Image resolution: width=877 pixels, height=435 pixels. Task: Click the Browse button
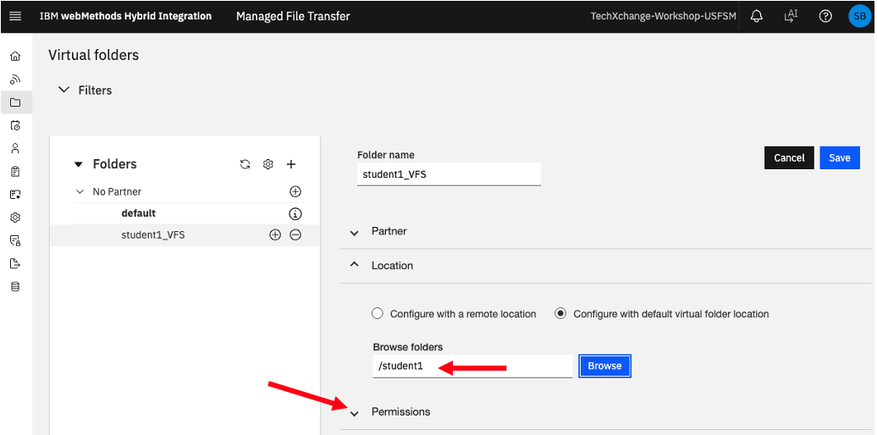(604, 366)
